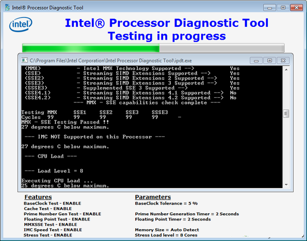Click the Intel Processor Diagnostic Tool title bar icon
The image size is (307, 241).
[7, 8]
